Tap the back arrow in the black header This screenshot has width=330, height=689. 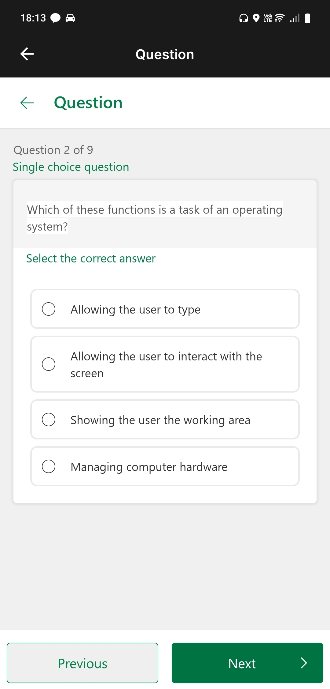27,54
